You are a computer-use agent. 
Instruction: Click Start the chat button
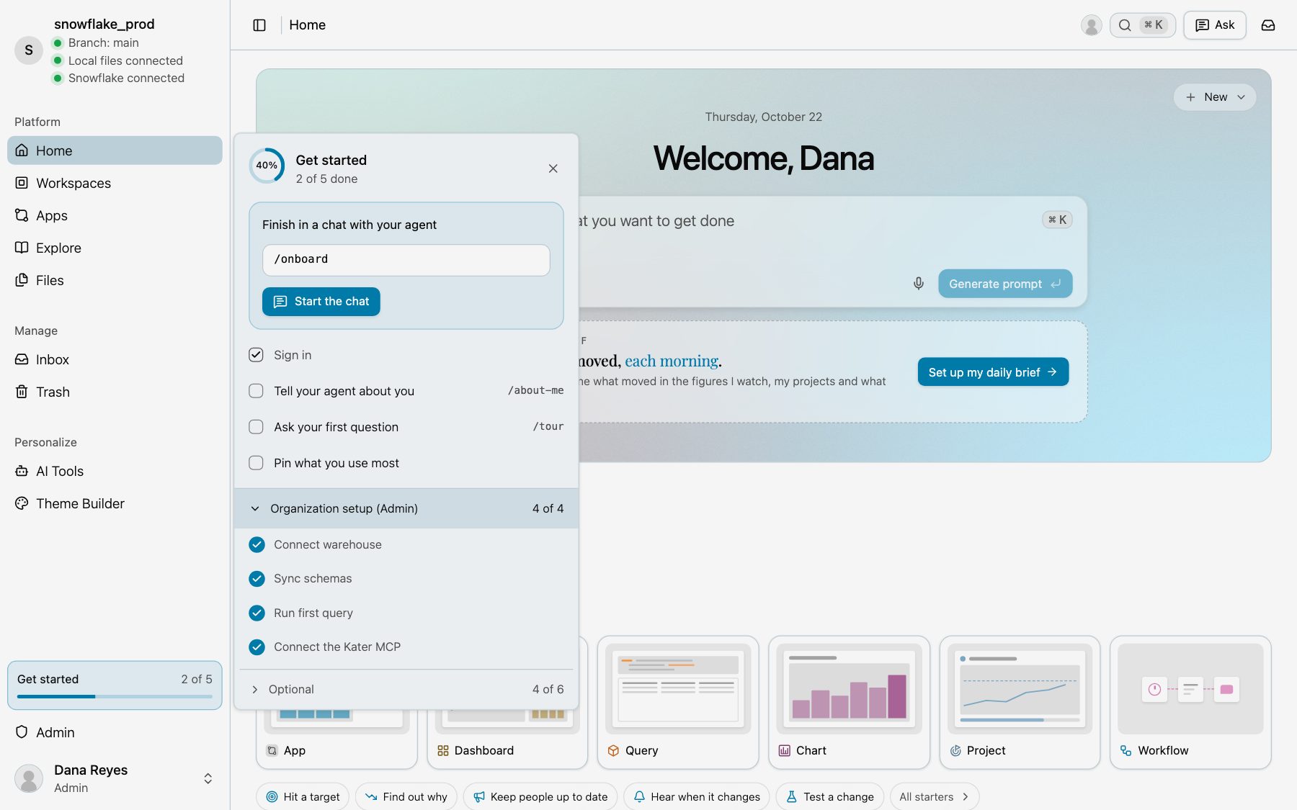tap(321, 302)
